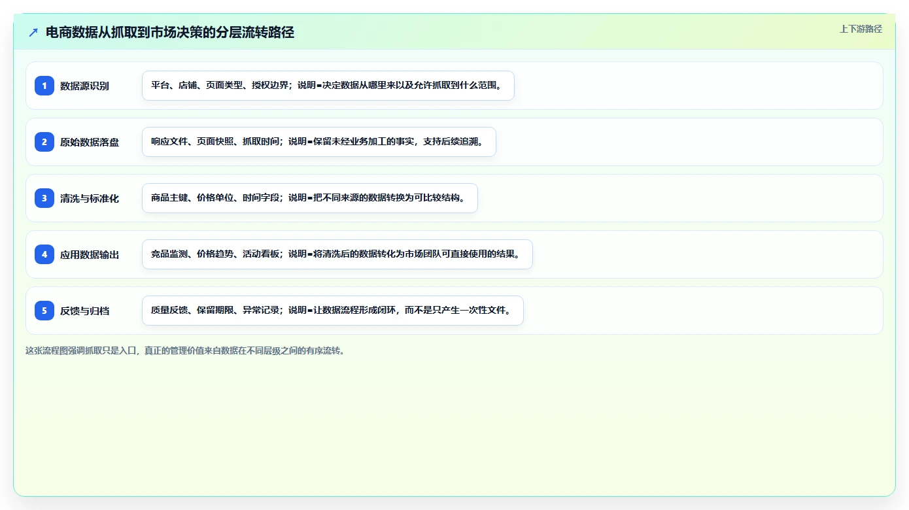Viewport: 909px width, 510px height.
Task: Open the description box starting 响应文件、页面快照
Action: [319, 142]
